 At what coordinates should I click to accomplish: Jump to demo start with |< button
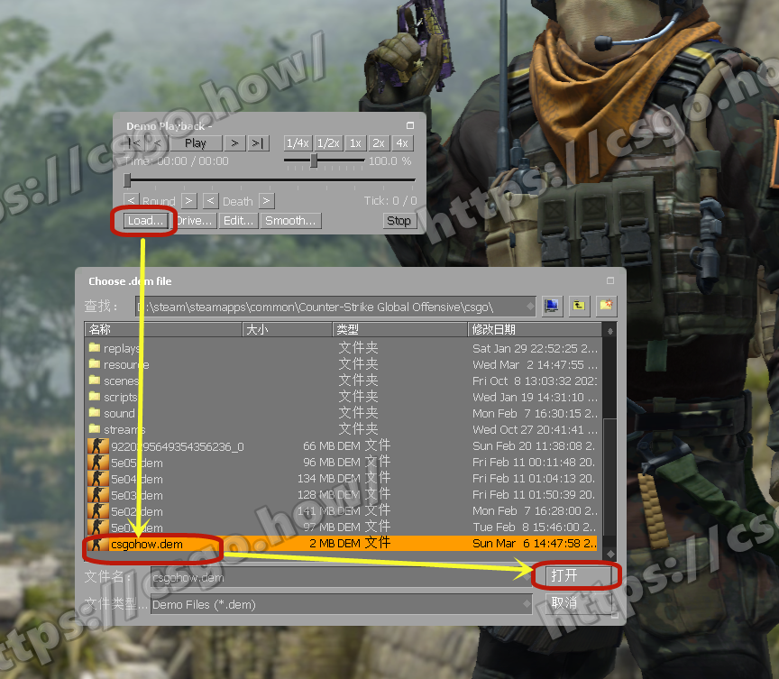click(x=134, y=143)
